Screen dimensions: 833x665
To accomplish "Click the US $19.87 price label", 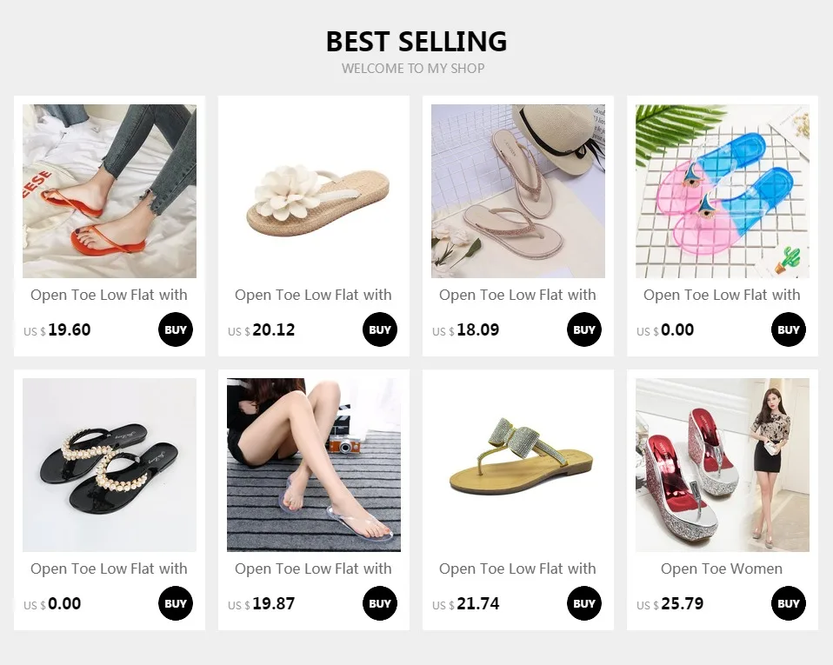I will point(262,604).
